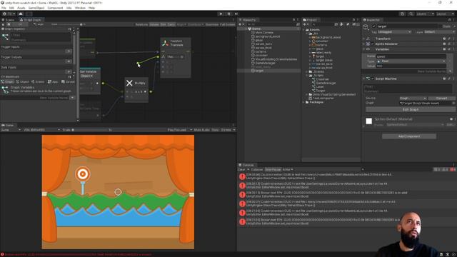This screenshot has height=257, width=457.
Task: Adjust the Game view Scale slider
Action: click(90, 130)
